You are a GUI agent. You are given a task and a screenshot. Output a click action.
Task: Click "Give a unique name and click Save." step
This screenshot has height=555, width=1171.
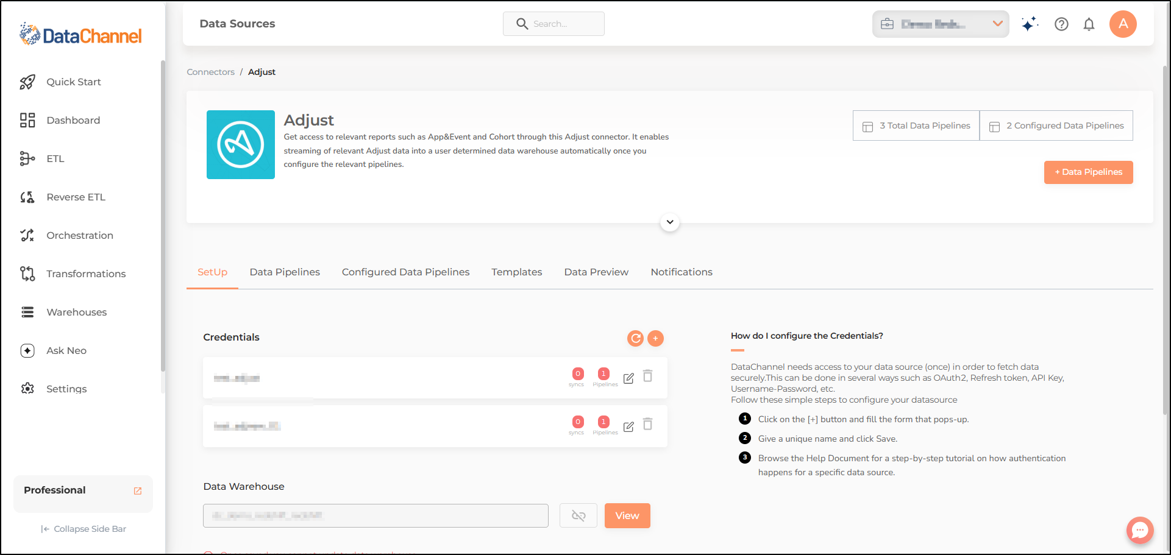(827, 439)
